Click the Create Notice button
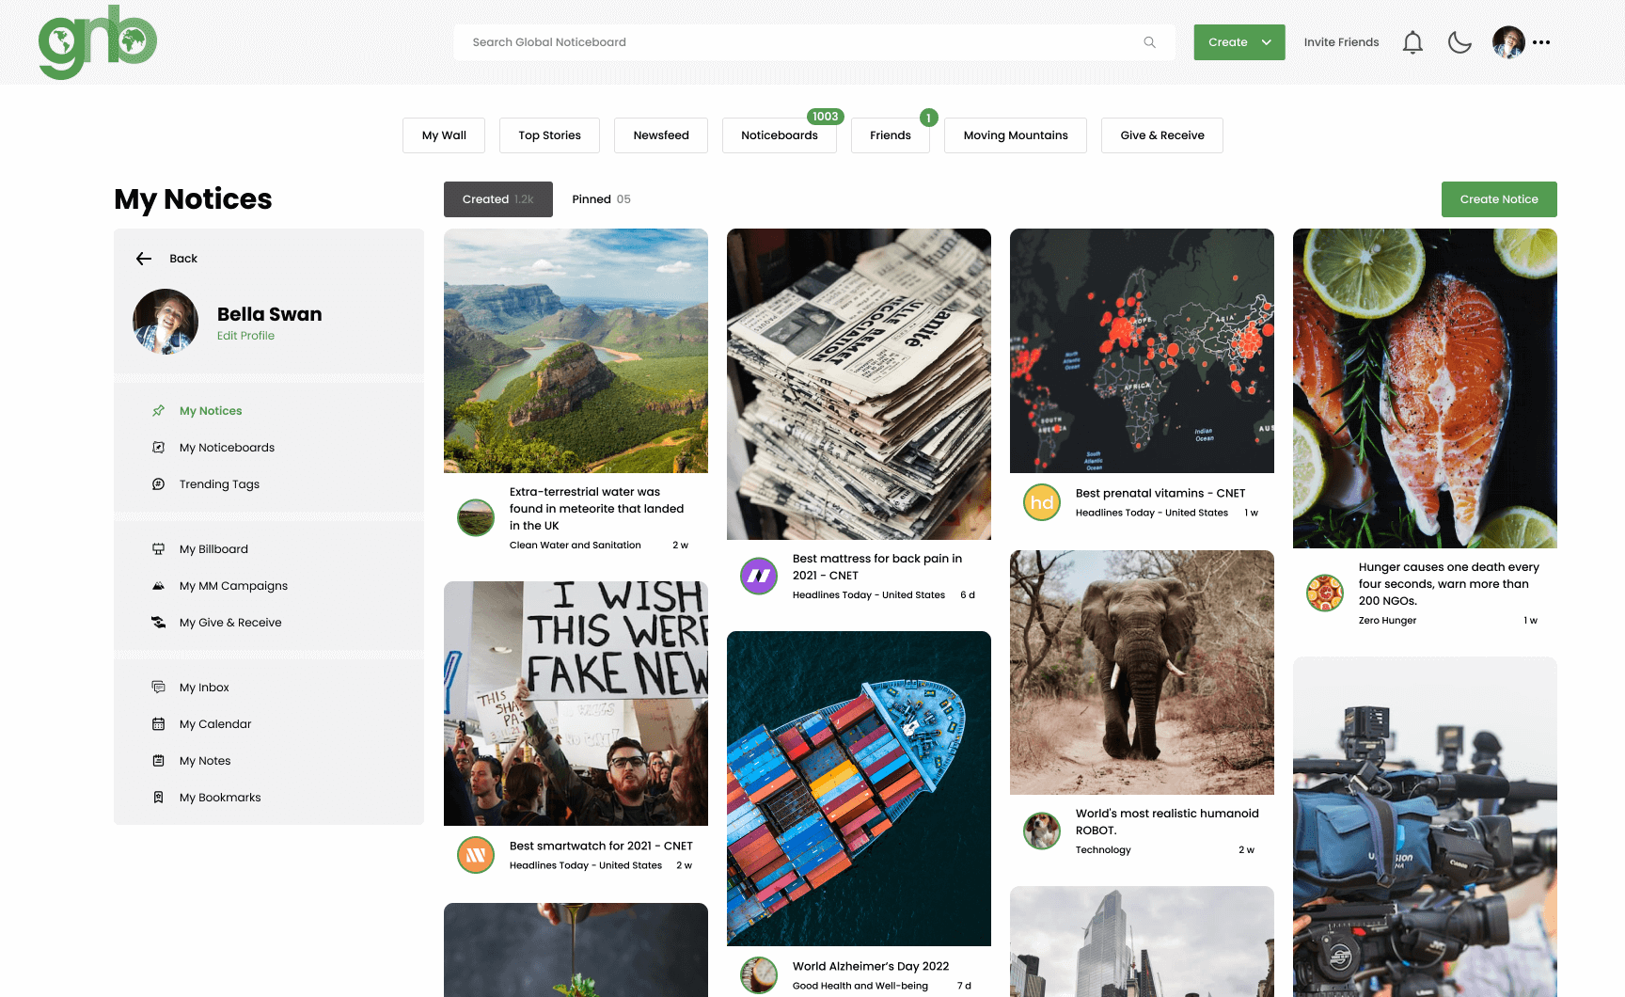This screenshot has height=997, width=1625. pyautogui.click(x=1498, y=199)
